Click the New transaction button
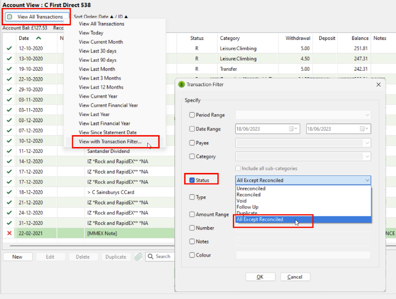 click(17, 257)
